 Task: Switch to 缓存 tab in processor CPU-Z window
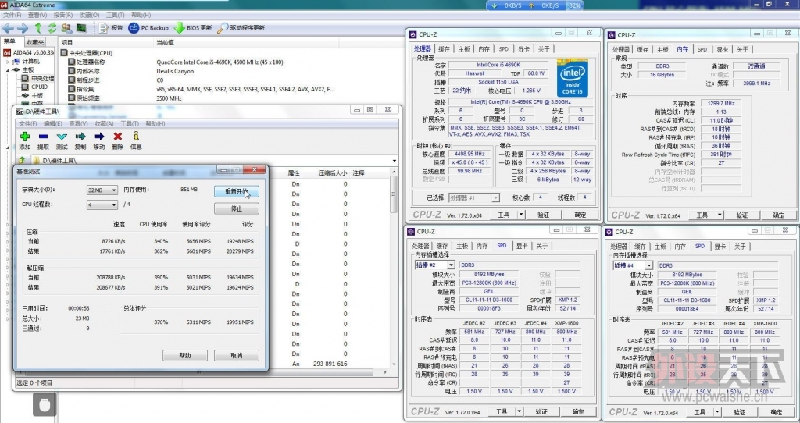pos(444,49)
